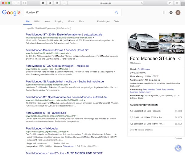Open Einstellungen menu
Image resolution: width=185 pixels, height=155 pixels.
pos(103,21)
